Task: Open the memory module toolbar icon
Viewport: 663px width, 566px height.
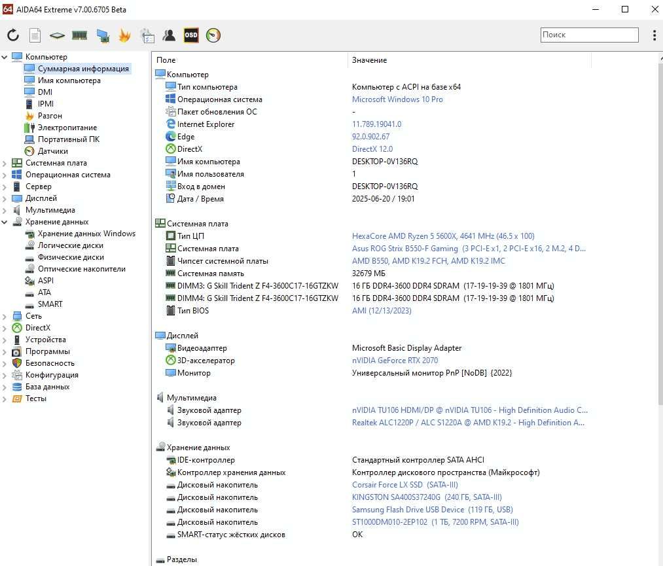Action: (79, 35)
